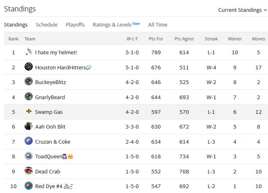This screenshot has height=193, width=268.
Task: Click the Aah Ooh Blit team avatar
Action: pyautogui.click(x=29, y=126)
